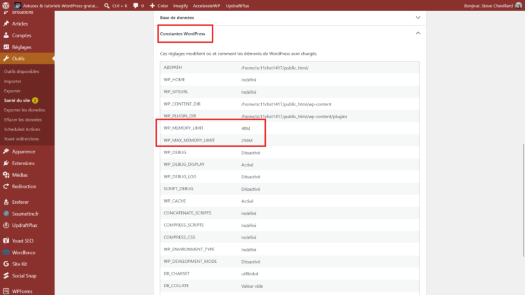The image size is (525, 295).
Task: Click the brush icon beside Apparence
Action: [x=6, y=151]
